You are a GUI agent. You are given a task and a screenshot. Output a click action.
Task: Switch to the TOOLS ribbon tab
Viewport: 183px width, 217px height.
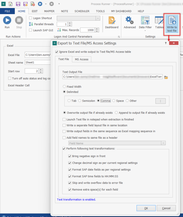pos(100,11)
